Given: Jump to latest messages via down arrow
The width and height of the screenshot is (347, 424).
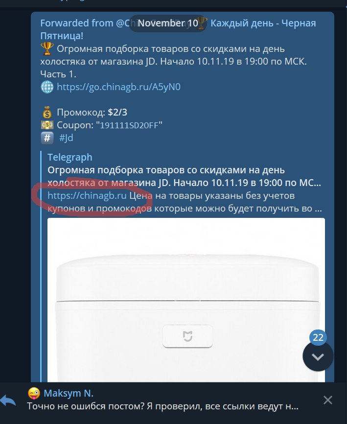Looking at the screenshot, I should coord(318,356).
